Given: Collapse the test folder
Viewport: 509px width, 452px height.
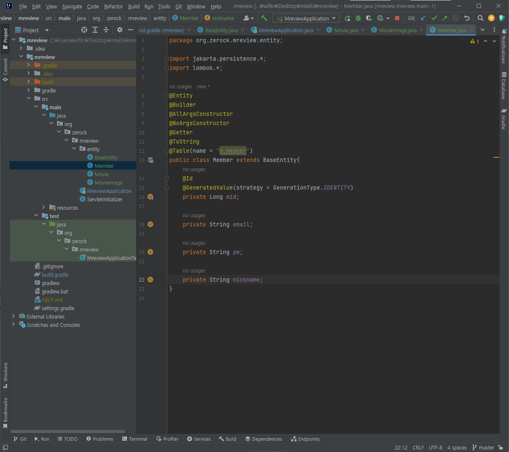Looking at the screenshot, I should pyautogui.click(x=36, y=216).
